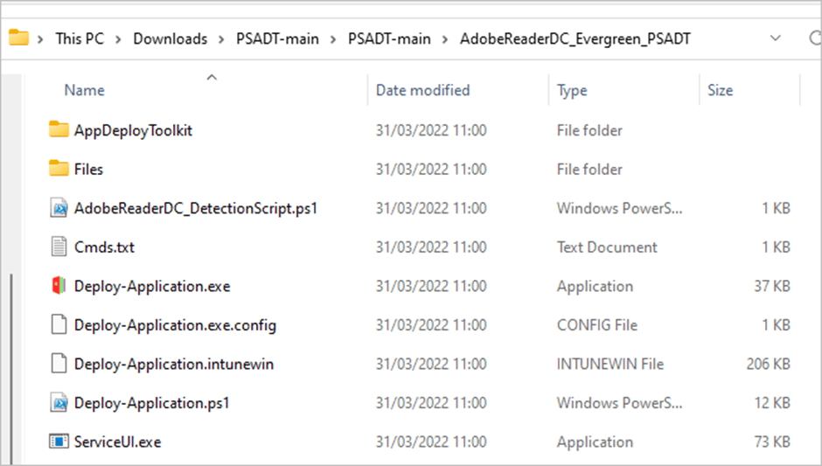Expand the chevron after the first PSADT-main
Viewport: 822px width, 466px height.
pyautogui.click(x=333, y=38)
